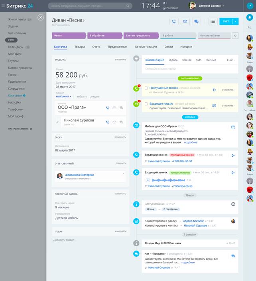This screenshot has width=256, height=281.
Task: Check the Пропущенный звонок task checkbox
Action: tap(146, 88)
